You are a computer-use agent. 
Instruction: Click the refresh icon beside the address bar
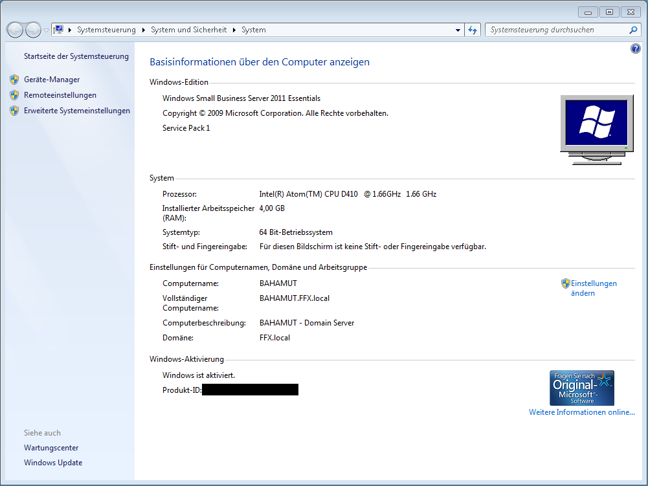[472, 30]
